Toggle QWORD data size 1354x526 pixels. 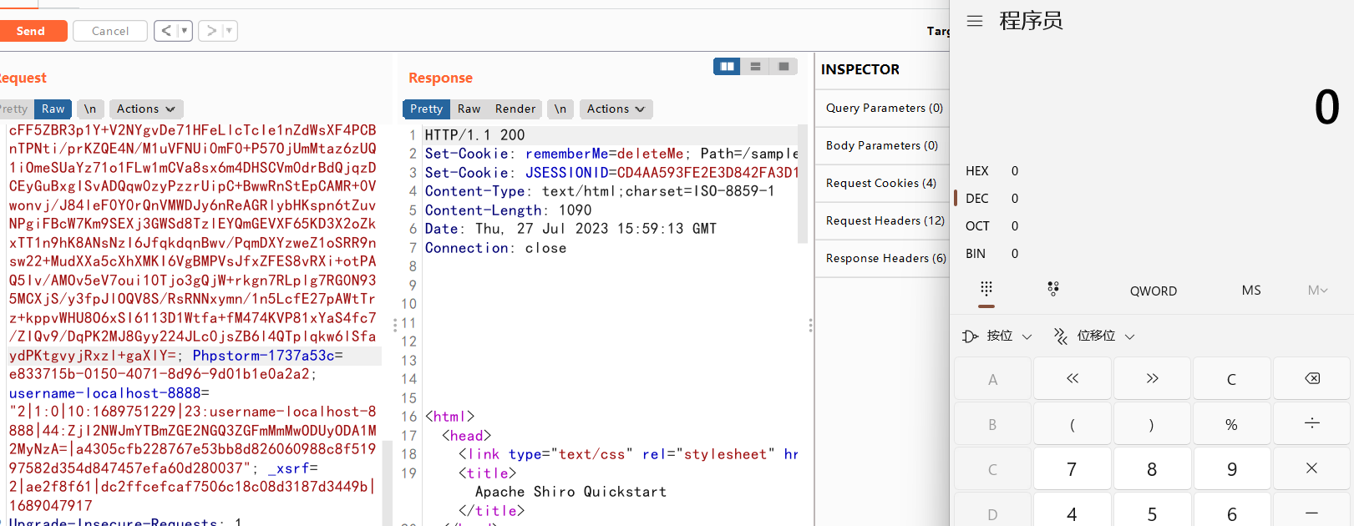point(1153,291)
